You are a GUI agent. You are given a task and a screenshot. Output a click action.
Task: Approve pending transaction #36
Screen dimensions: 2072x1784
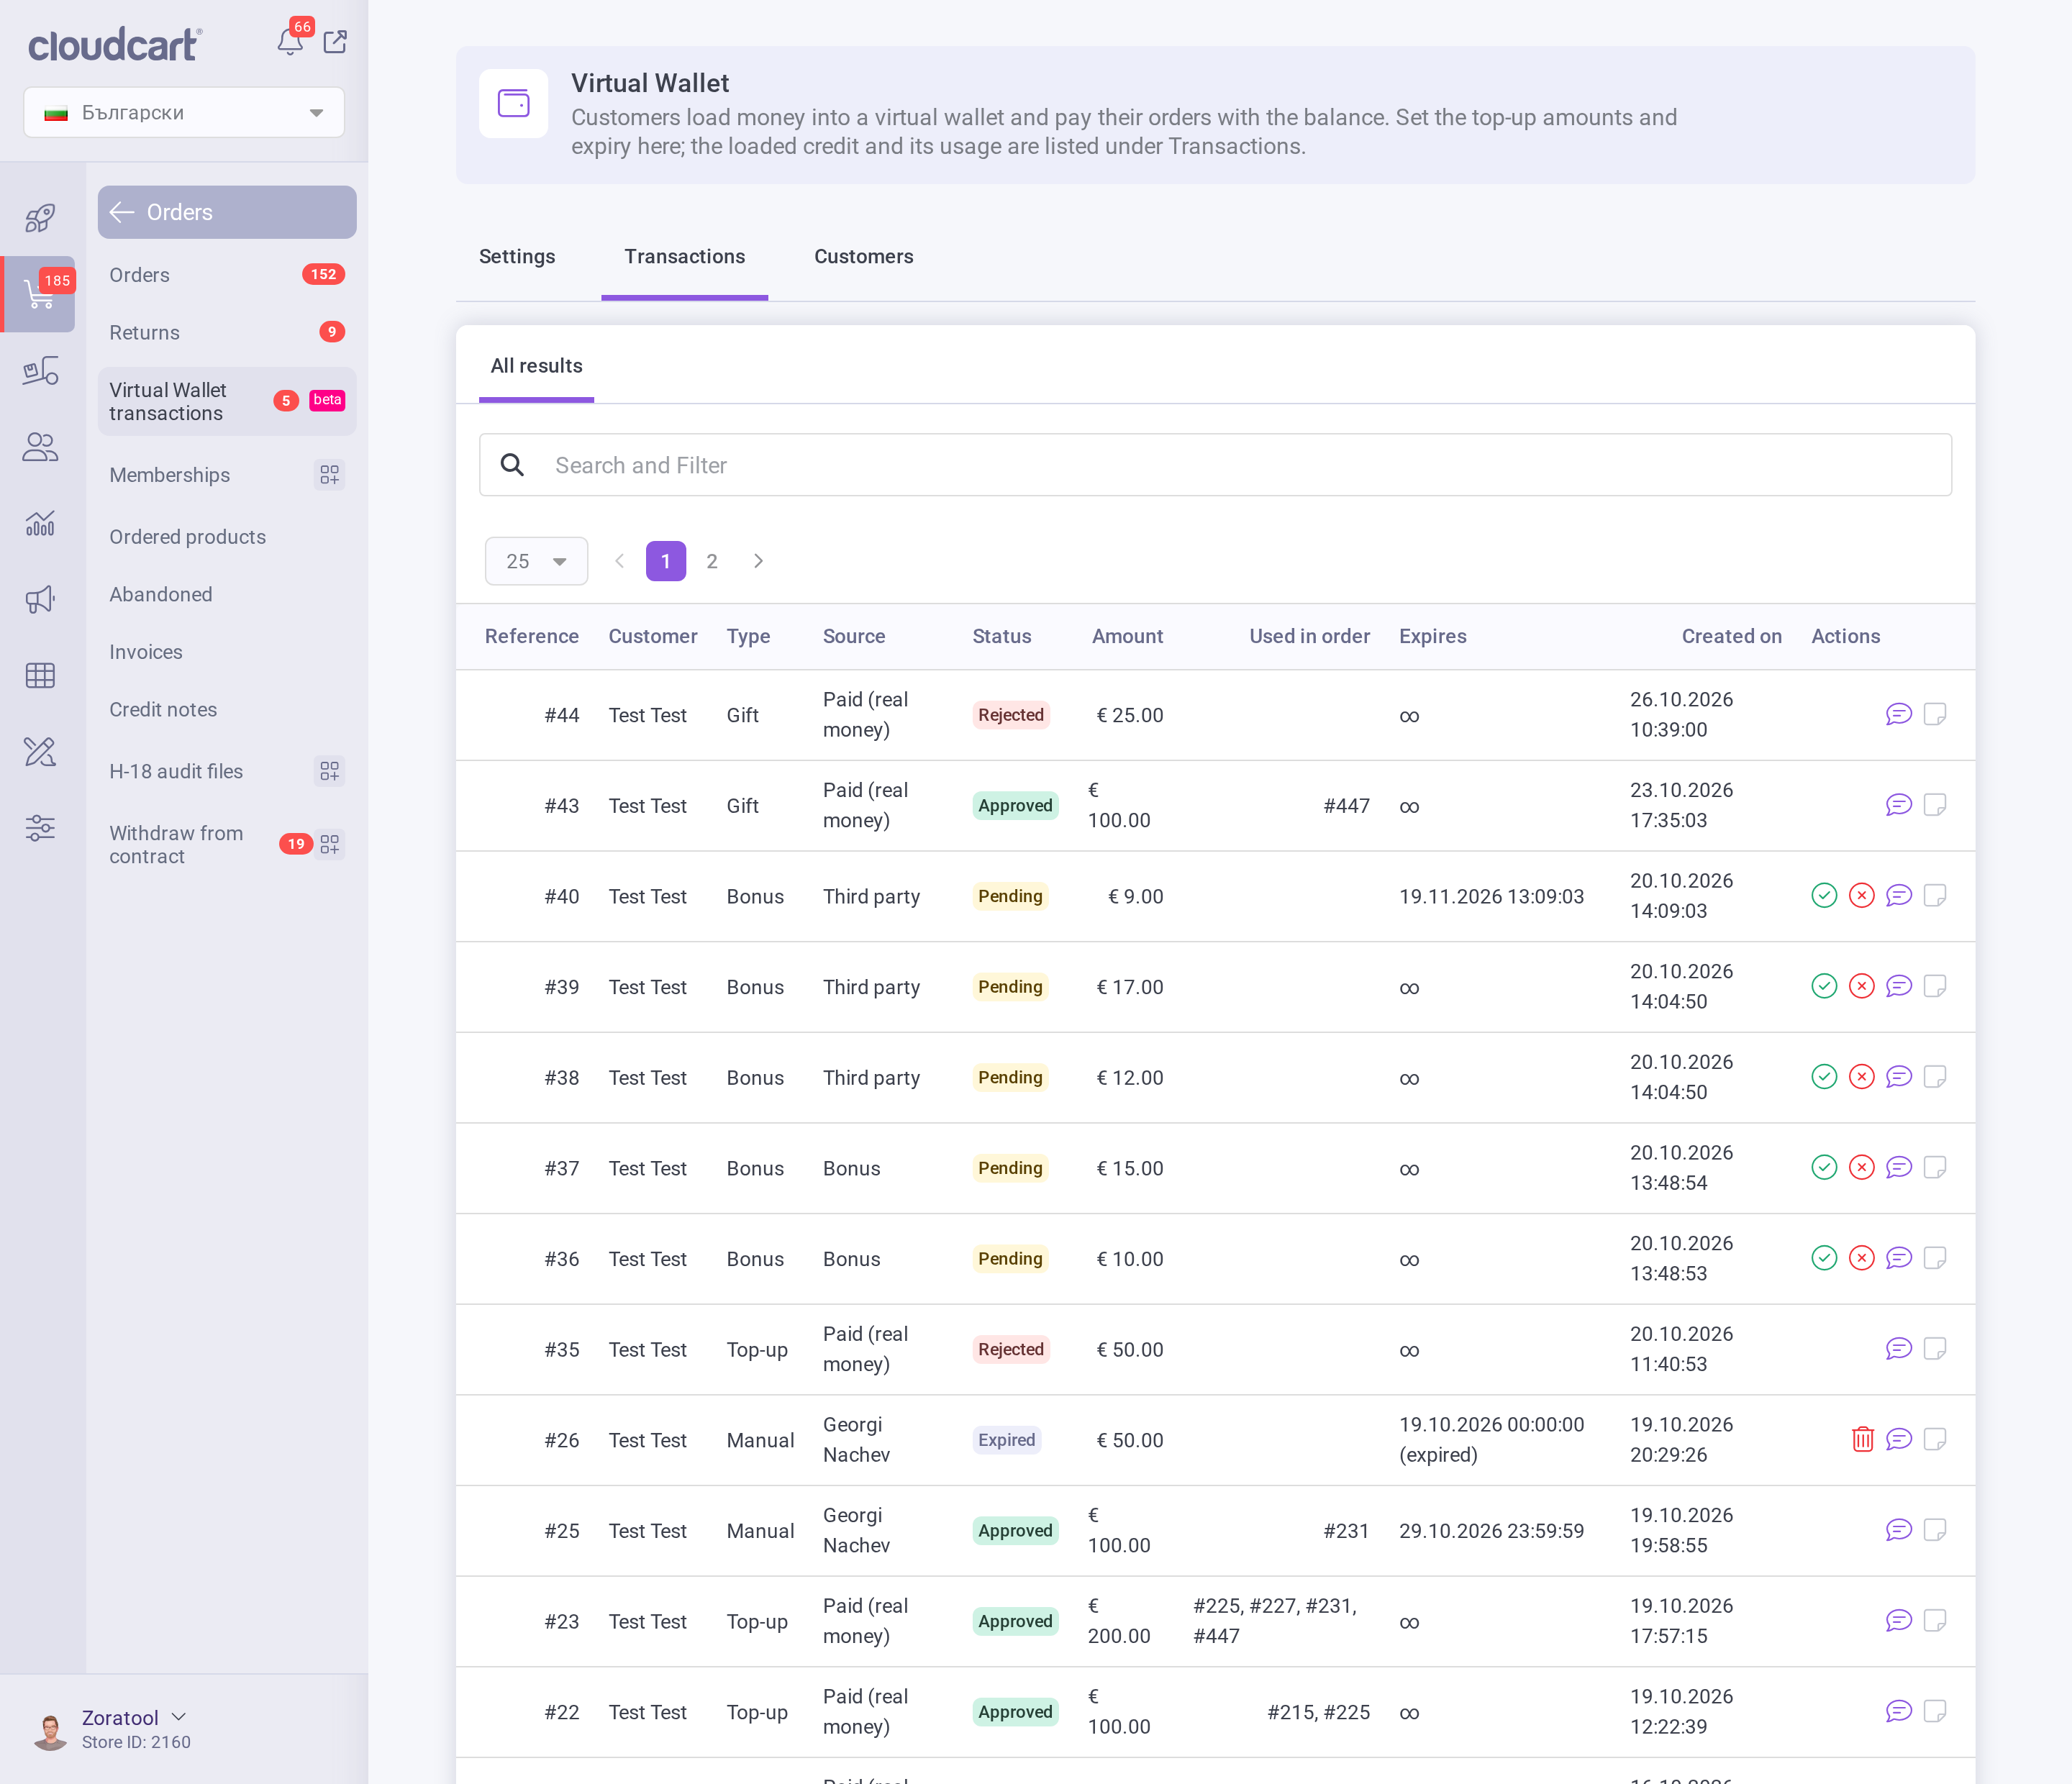click(x=1824, y=1259)
